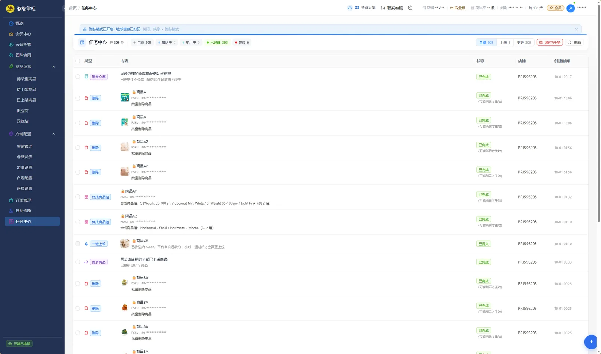This screenshot has height=354, width=601.
Task: Click the 会员 badge button
Action: click(x=555, y=8)
